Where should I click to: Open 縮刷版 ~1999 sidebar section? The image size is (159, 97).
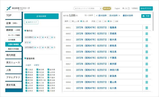[14, 30]
